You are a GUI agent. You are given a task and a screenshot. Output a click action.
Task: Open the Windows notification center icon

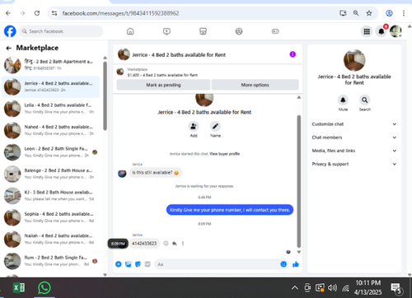[396, 288]
